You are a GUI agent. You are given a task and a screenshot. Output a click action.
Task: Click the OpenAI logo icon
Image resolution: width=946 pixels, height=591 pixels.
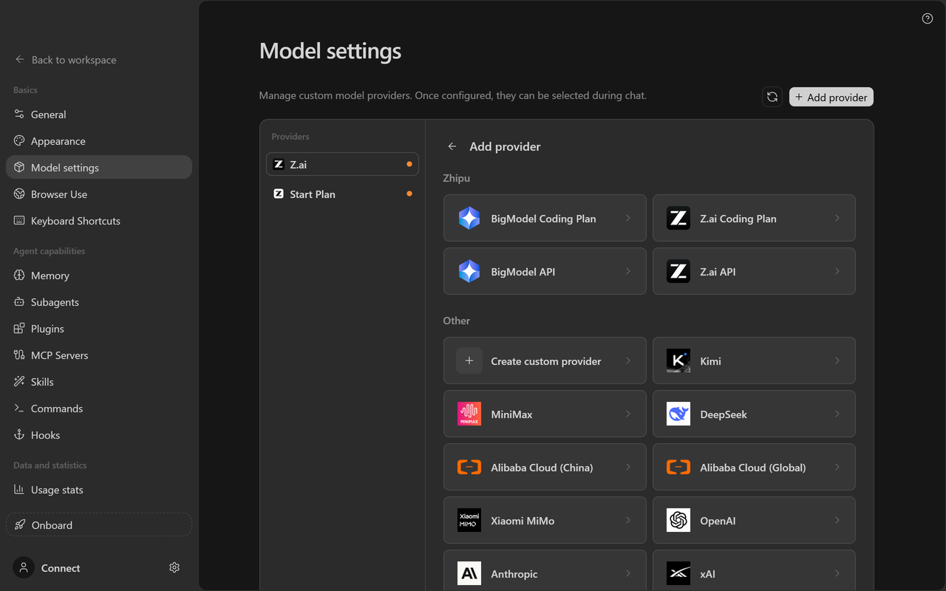pyautogui.click(x=678, y=520)
